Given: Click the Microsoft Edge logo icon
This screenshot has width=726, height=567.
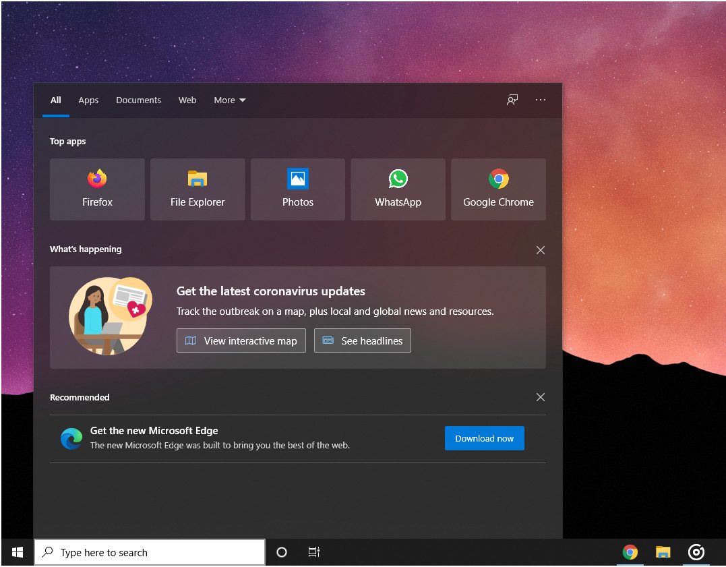Looking at the screenshot, I should click(x=71, y=438).
